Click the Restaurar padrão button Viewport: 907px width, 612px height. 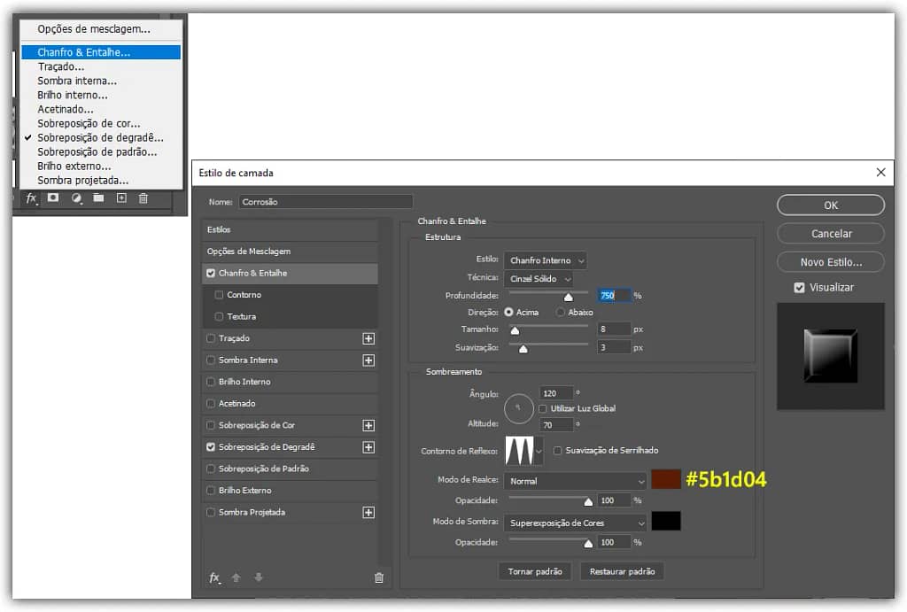[x=622, y=571]
